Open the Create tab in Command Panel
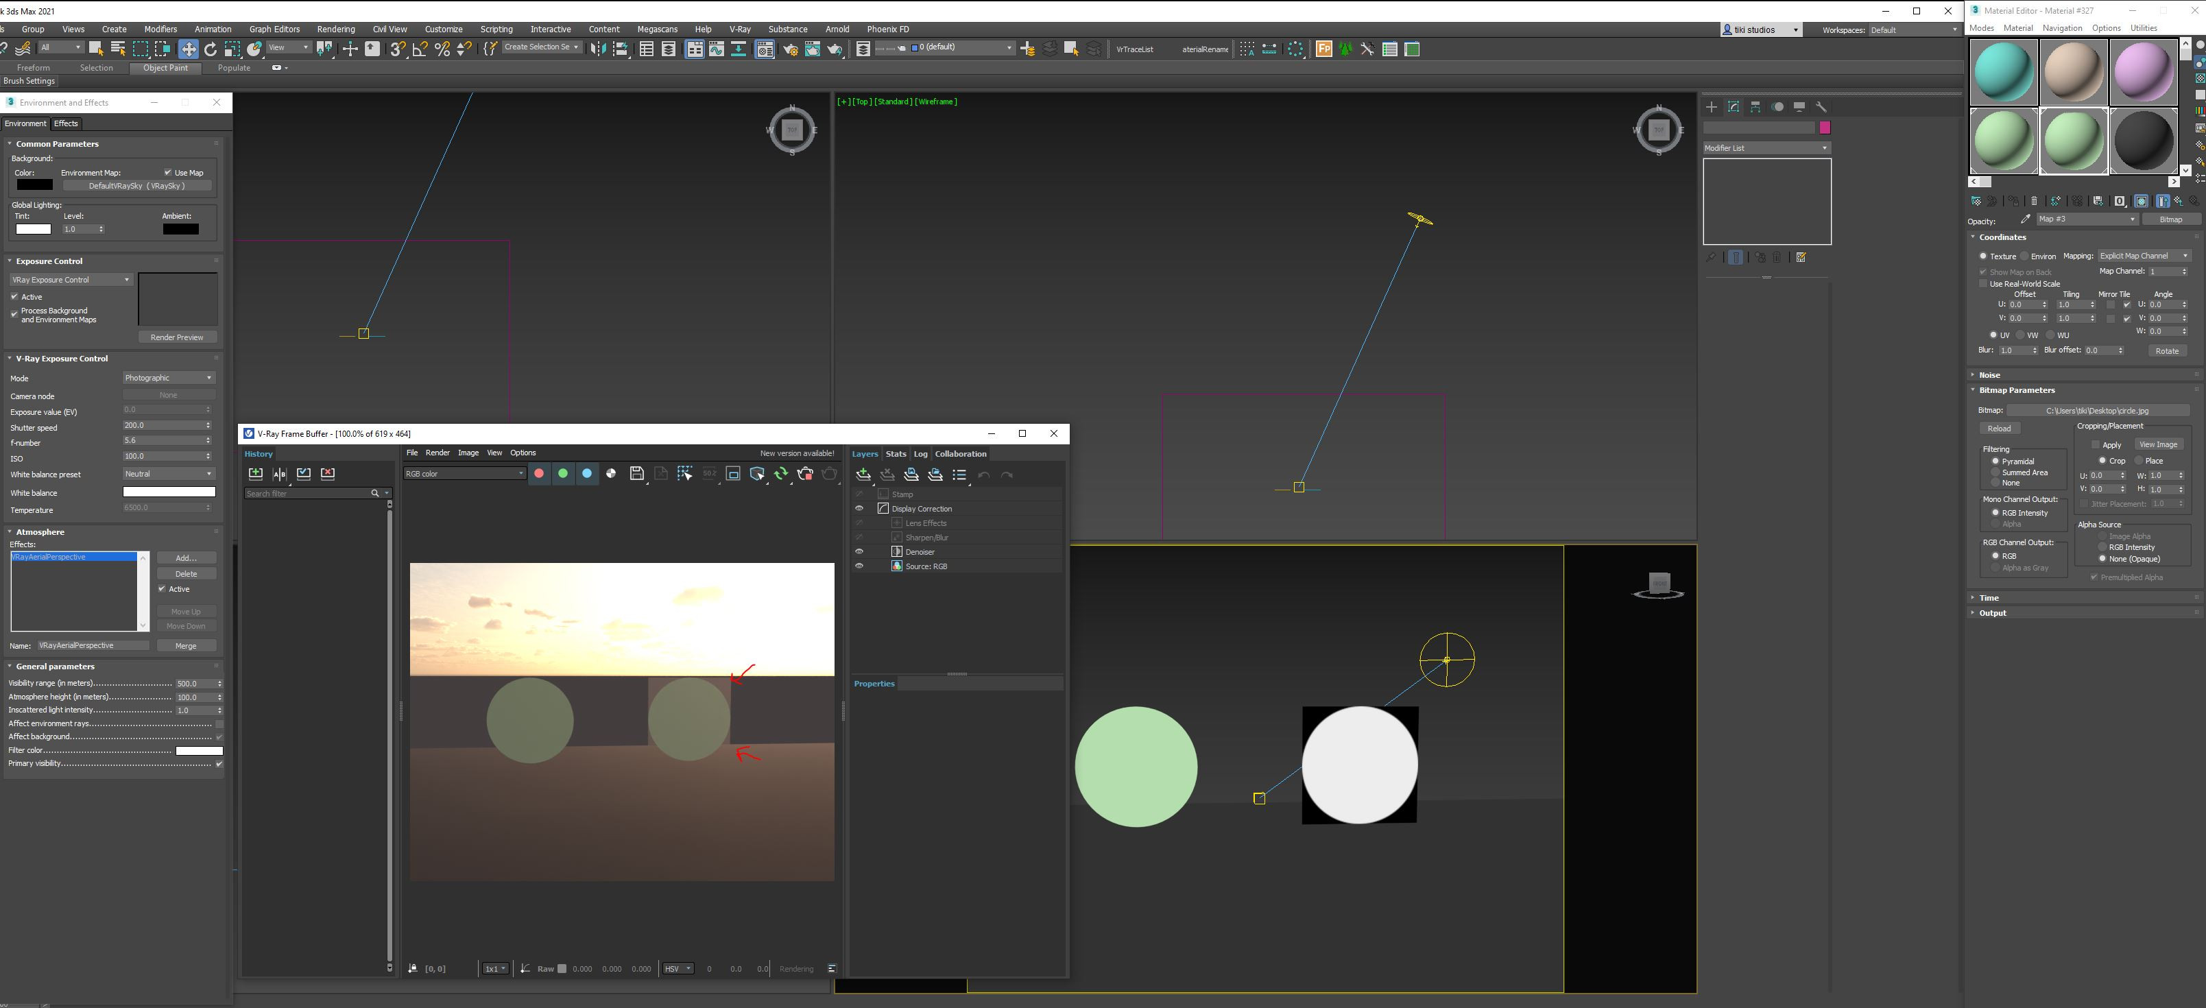Image resolution: width=2206 pixels, height=1008 pixels. (x=1711, y=107)
